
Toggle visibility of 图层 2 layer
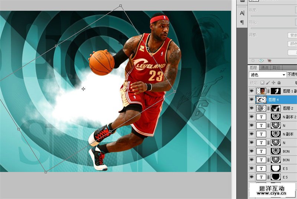(x=252, y=108)
